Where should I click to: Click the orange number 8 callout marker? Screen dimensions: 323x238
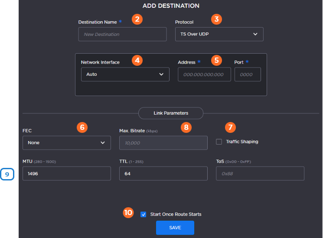[x=186, y=127]
